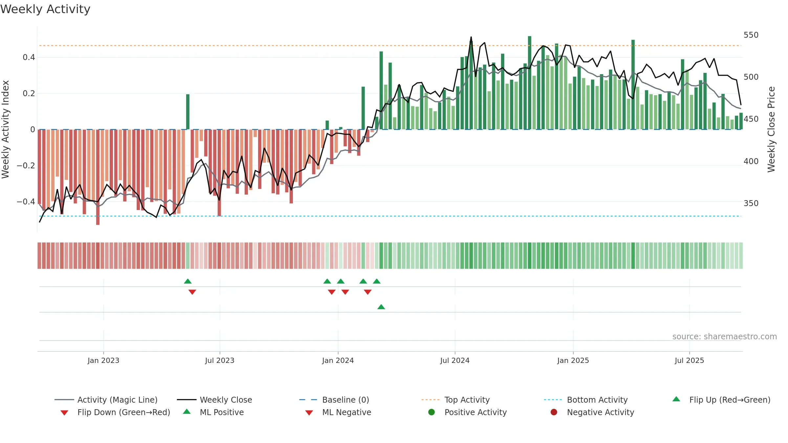Select the flip up marker near mid-2023
The width and height of the screenshot is (788, 443).
point(188,281)
